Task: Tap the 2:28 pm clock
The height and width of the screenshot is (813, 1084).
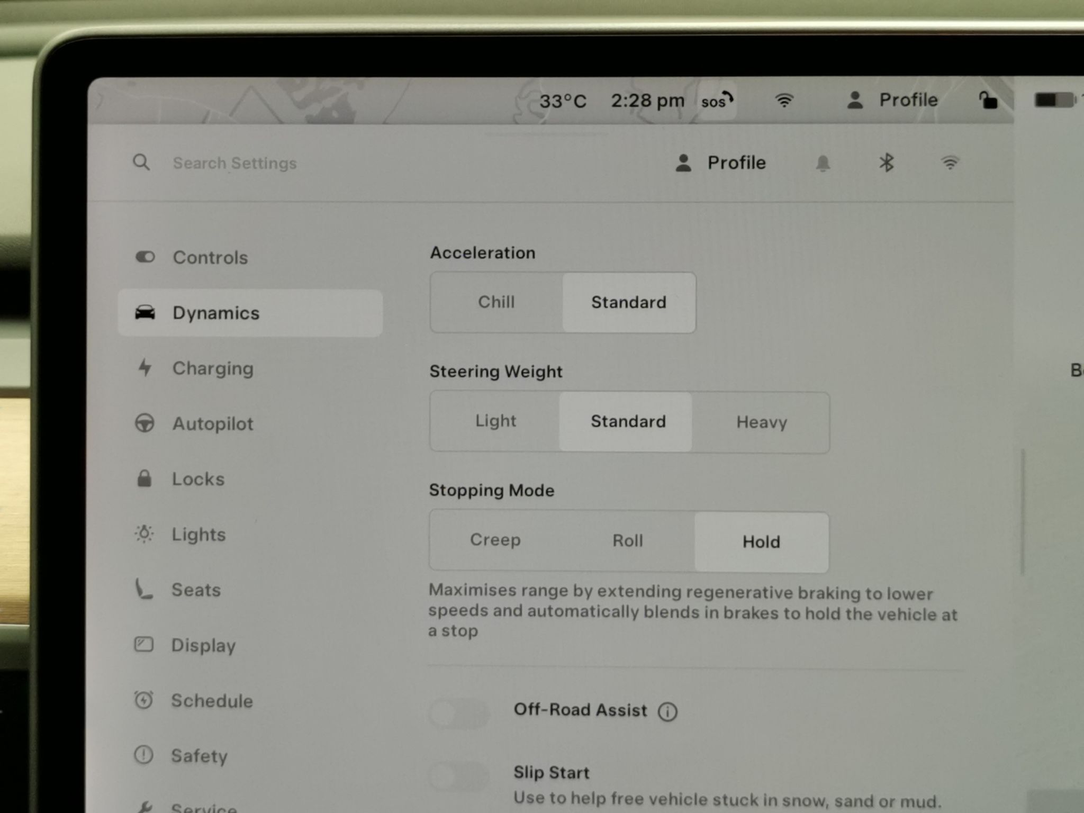Action: (647, 100)
